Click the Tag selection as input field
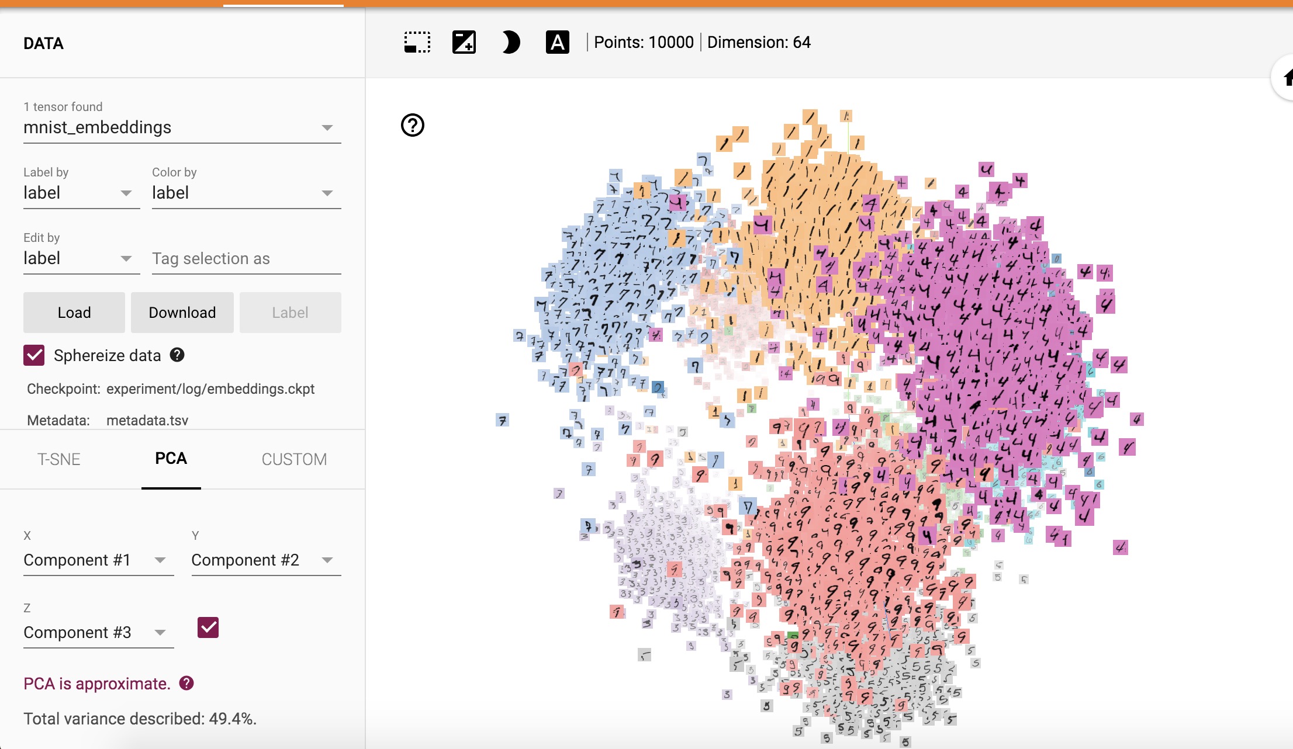The height and width of the screenshot is (749, 1293). (x=246, y=258)
